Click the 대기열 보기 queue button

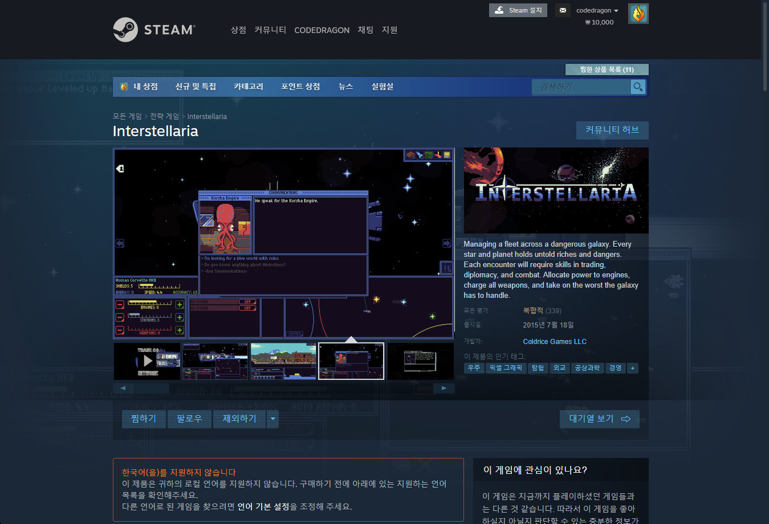(x=600, y=419)
